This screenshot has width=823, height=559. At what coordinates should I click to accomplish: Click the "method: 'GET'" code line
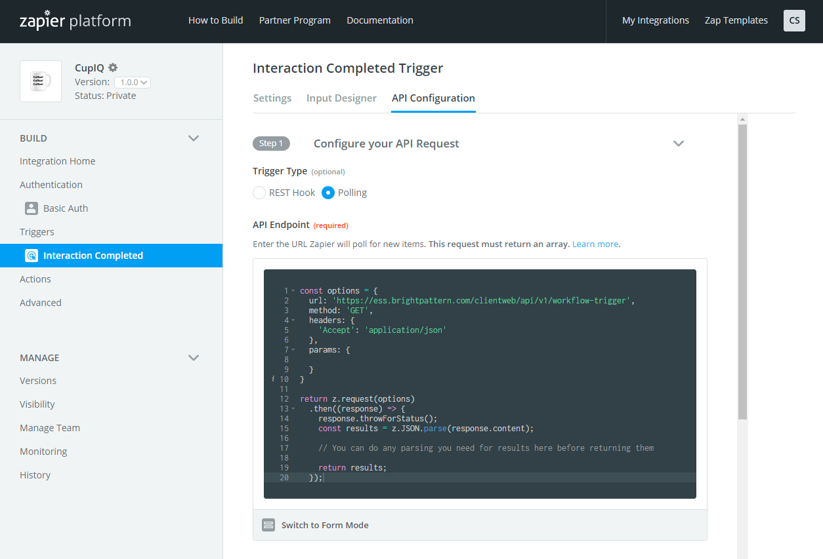point(341,311)
